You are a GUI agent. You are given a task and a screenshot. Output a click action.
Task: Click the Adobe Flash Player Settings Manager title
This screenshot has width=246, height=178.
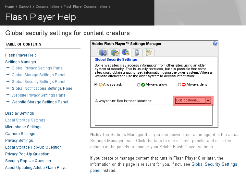click(x=127, y=44)
